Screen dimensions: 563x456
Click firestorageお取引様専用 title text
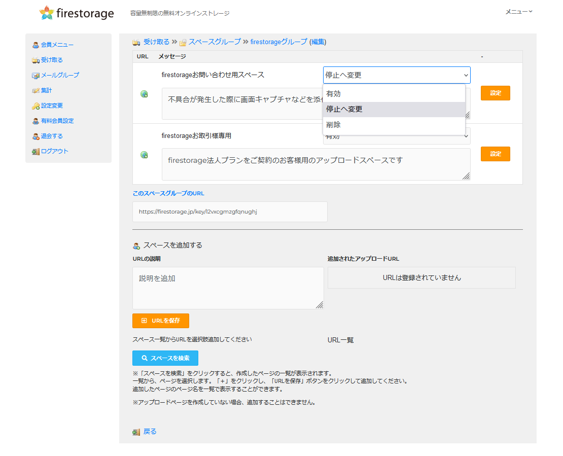click(196, 136)
